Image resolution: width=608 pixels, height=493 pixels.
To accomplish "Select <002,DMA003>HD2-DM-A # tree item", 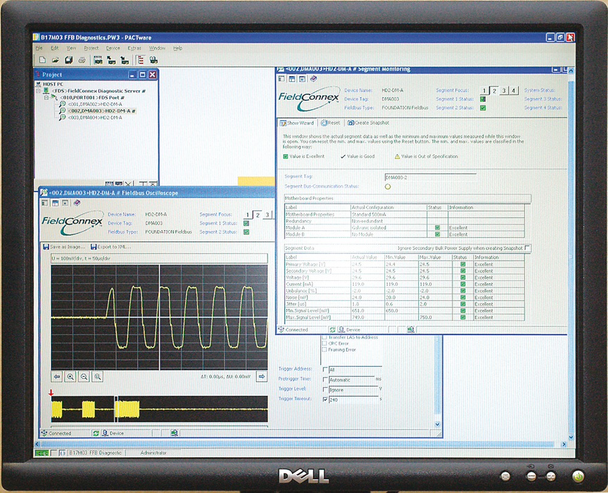I will pos(101,111).
